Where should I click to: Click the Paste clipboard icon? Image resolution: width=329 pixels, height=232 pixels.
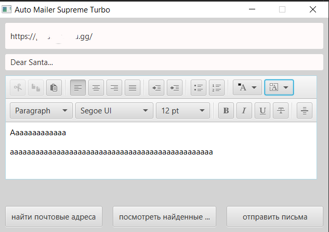tap(54, 87)
